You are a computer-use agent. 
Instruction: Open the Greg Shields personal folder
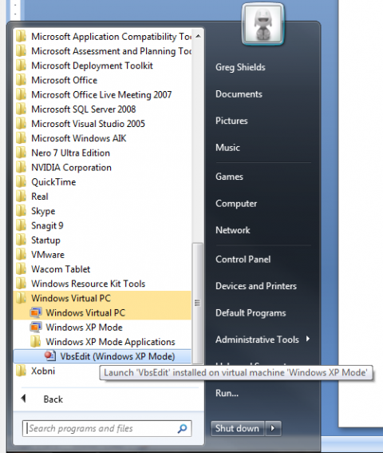click(240, 67)
